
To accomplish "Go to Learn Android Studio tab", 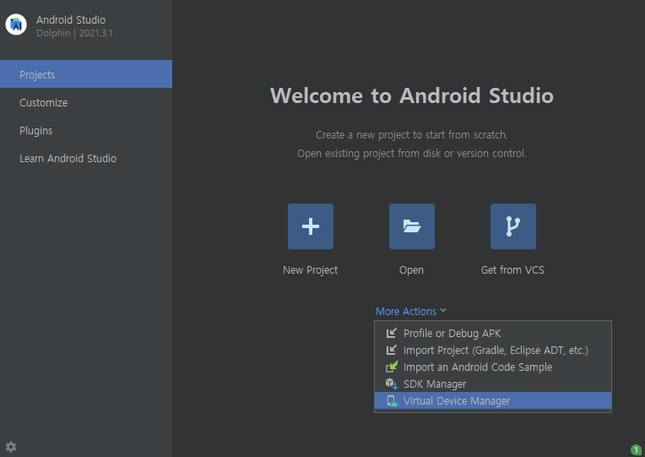I will click(x=86, y=159).
